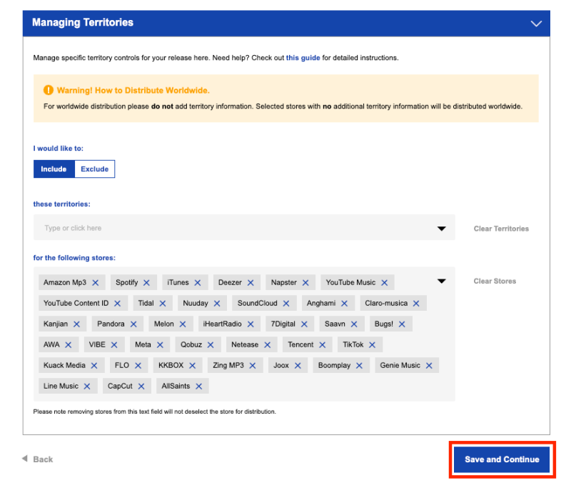Screen dimensions: 571x483
Task: Collapse the Managing Territories section
Action: click(536, 24)
